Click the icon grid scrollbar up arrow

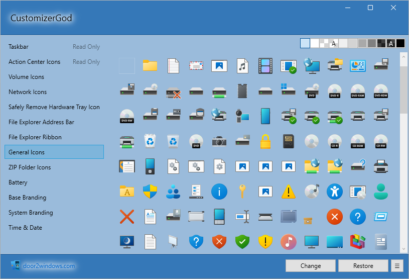tap(404, 56)
